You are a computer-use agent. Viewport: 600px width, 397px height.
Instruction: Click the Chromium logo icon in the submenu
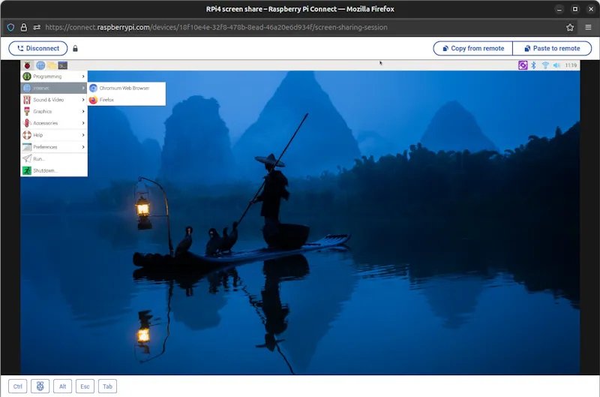click(x=93, y=88)
